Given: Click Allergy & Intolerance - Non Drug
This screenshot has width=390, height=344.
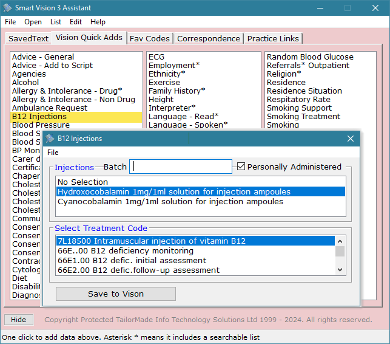Looking at the screenshot, I should tap(73, 99).
